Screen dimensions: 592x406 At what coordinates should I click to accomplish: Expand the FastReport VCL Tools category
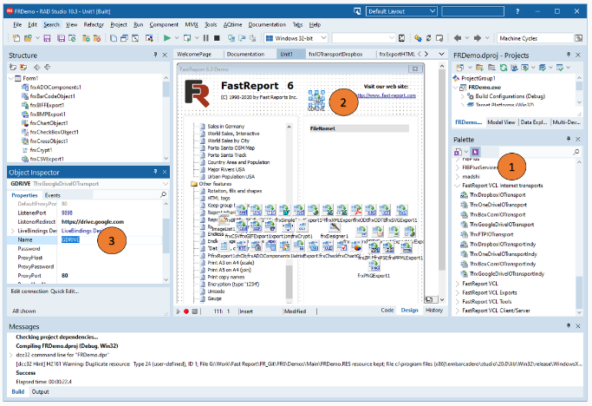(x=457, y=302)
